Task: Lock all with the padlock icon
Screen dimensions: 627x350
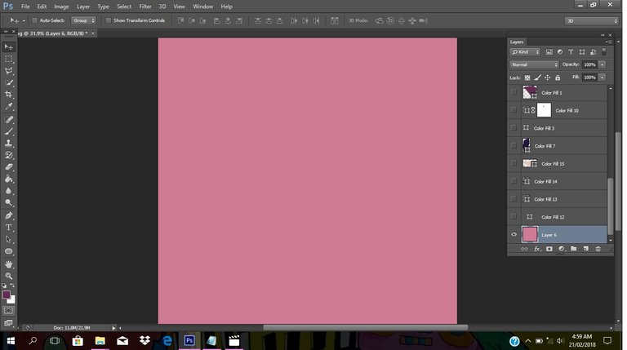Action: pyautogui.click(x=558, y=78)
